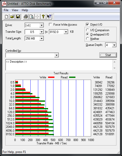122x156 pixels.
Task: Select the I/O Comparison radio button
Action: point(88,30)
